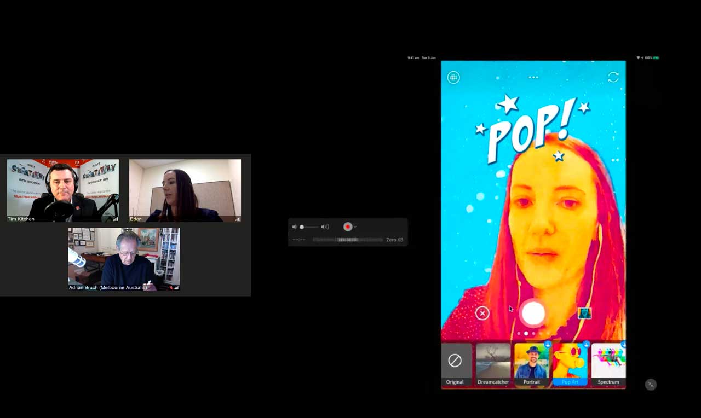Select Adrian Bruch's video tile
The height and width of the screenshot is (418, 701).
(124, 259)
